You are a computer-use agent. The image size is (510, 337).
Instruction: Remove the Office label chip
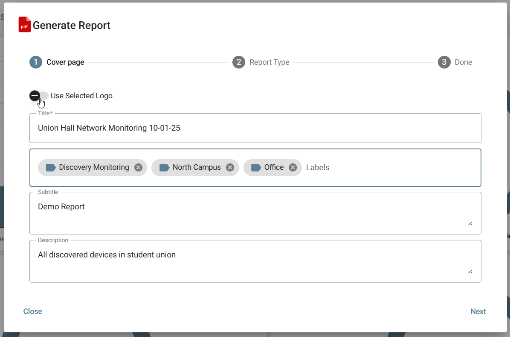coord(293,168)
